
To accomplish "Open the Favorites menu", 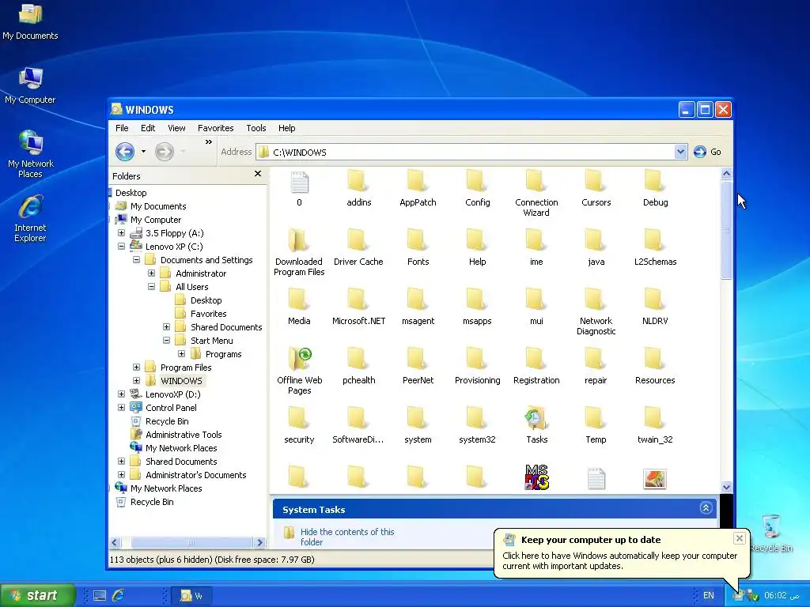I will click(215, 128).
